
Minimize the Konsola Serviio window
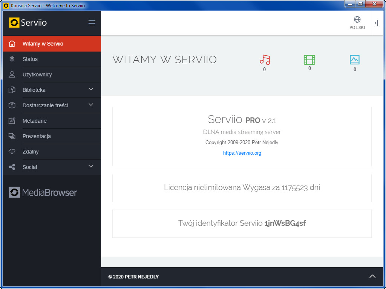[x=350, y=4]
